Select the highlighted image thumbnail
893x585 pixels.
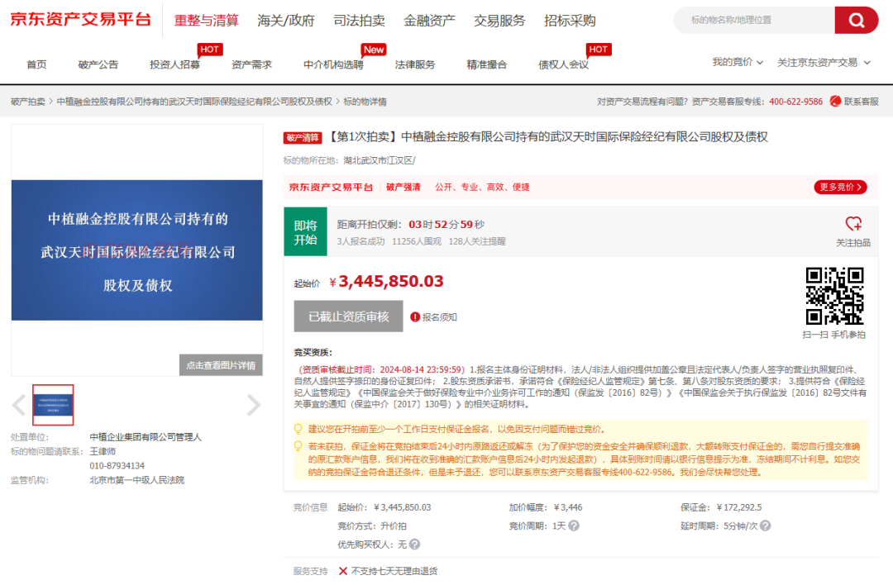[x=53, y=405]
